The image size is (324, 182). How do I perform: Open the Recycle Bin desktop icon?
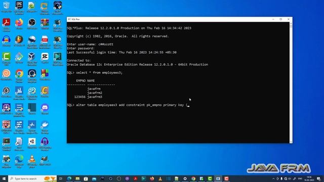tap(7, 7)
